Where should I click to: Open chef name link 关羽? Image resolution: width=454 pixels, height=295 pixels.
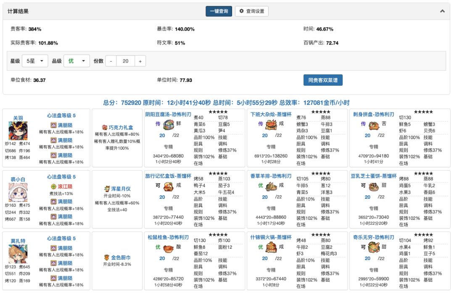coord(18,118)
